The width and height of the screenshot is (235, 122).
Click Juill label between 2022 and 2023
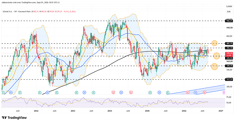click(54, 111)
